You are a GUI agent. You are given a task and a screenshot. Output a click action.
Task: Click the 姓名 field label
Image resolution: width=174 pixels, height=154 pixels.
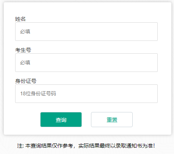tap(20, 19)
